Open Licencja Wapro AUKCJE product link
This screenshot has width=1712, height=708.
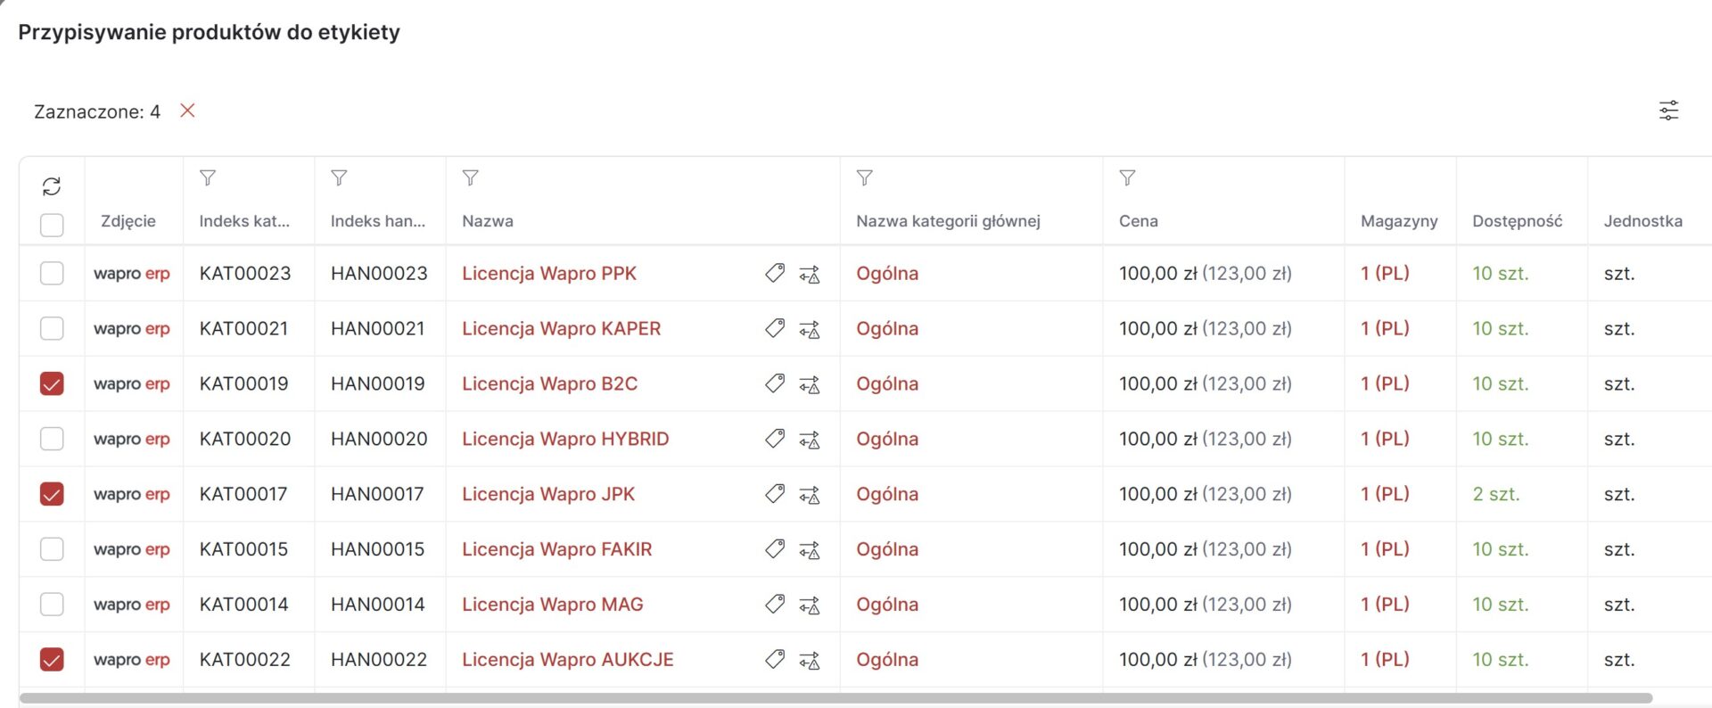[x=568, y=660]
